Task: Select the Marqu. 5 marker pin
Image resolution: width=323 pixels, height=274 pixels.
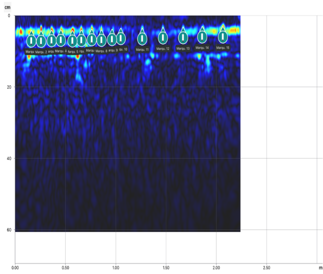Action: pyautogui.click(x=72, y=41)
